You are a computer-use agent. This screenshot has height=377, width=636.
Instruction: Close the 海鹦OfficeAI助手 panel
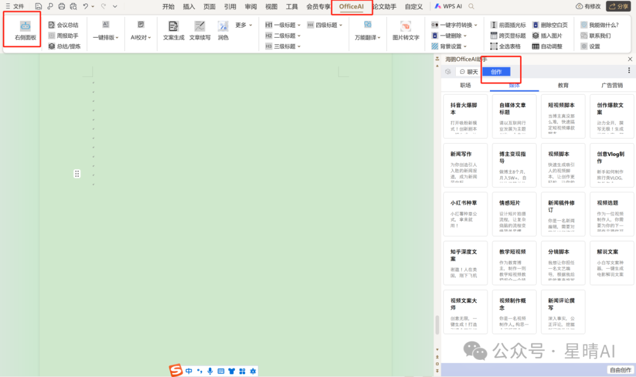click(x=630, y=59)
